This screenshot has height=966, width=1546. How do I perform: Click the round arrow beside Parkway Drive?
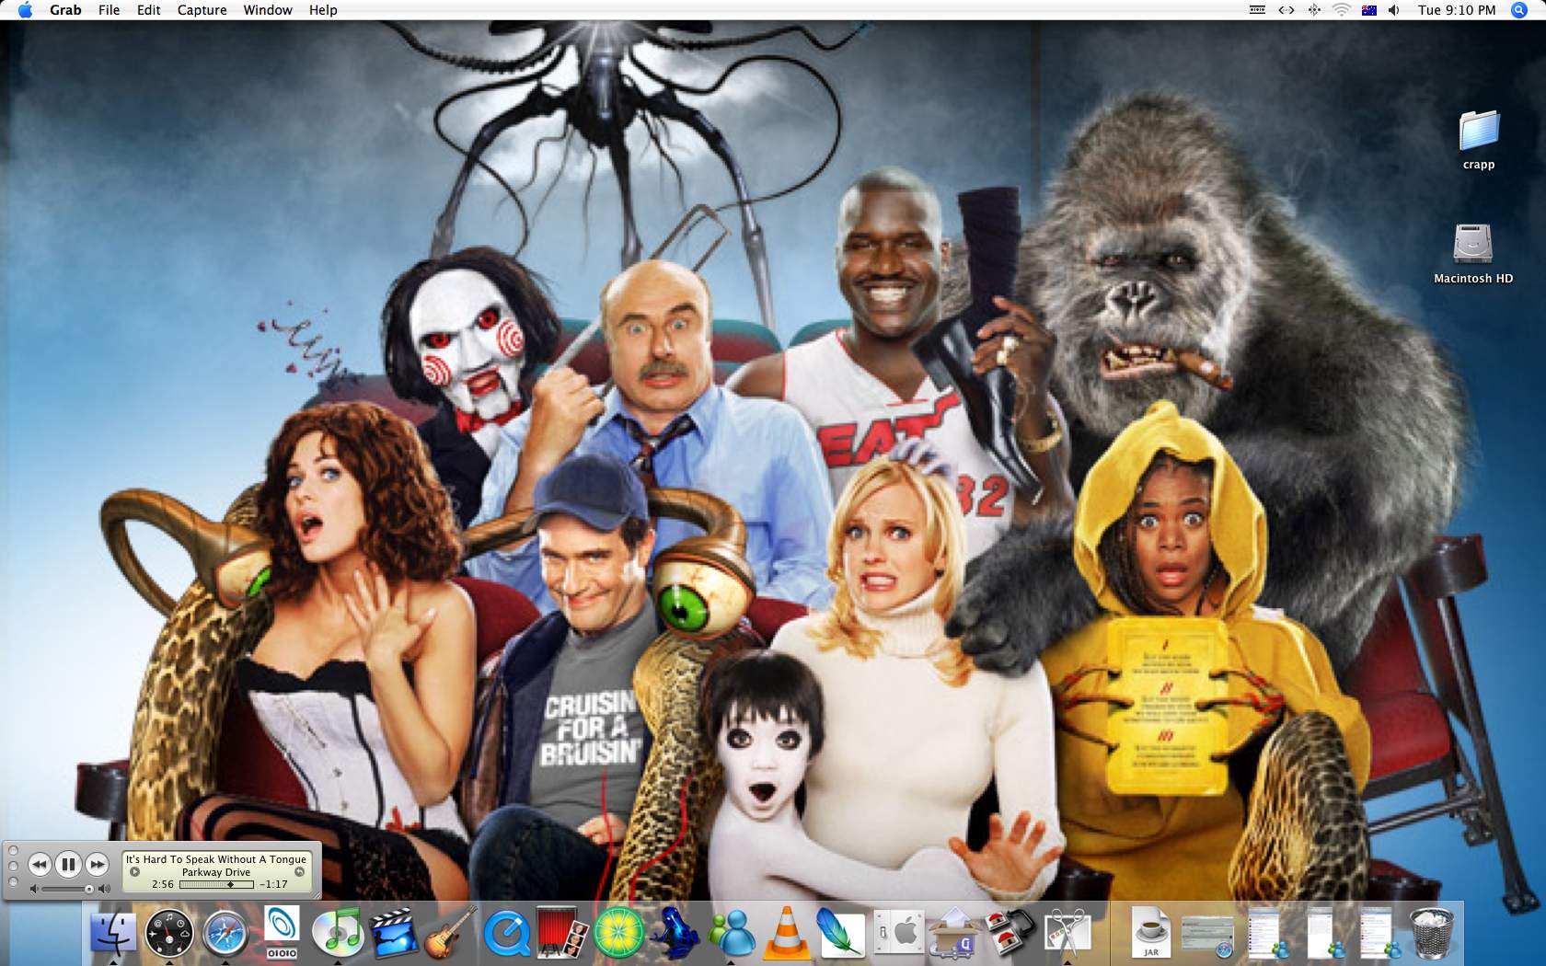(134, 871)
